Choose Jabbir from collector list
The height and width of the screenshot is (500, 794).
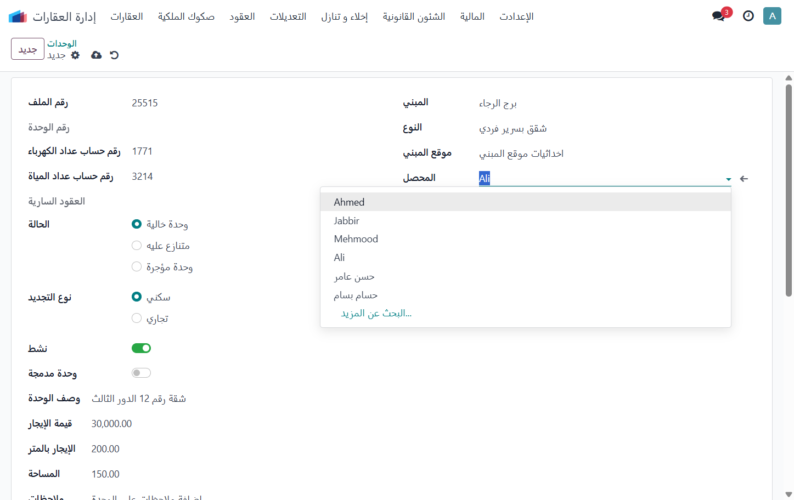click(x=526, y=220)
